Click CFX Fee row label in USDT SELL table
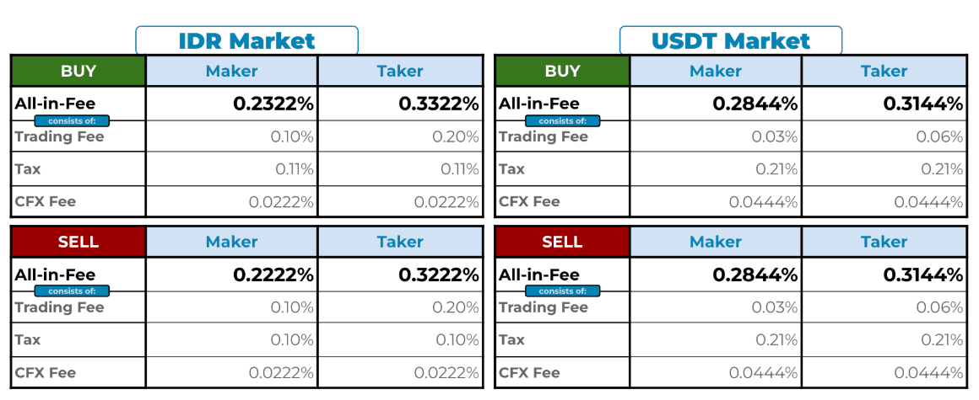Viewport: 979px width, 400px height. click(x=529, y=373)
